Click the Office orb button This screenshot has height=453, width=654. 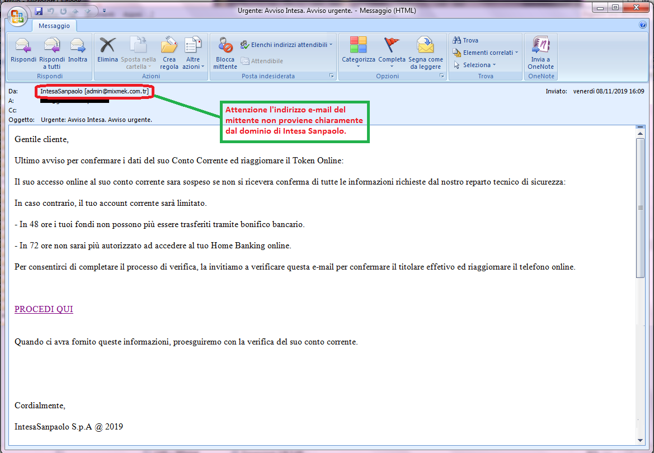17,17
